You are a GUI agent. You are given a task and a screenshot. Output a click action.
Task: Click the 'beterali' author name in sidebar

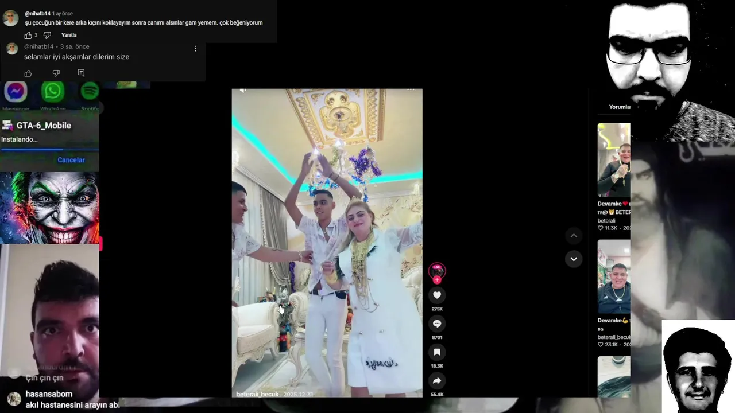point(606,220)
